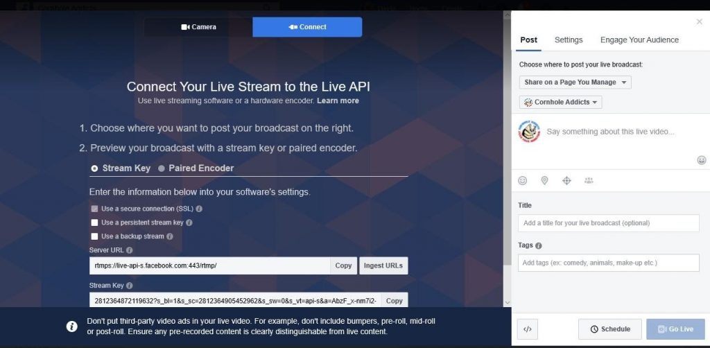
Task: Close the live setup panel
Action: (699, 21)
